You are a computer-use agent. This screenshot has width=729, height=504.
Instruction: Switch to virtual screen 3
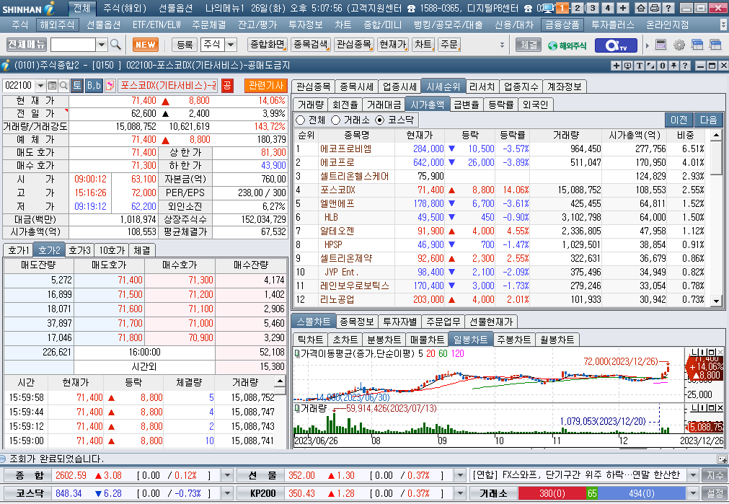point(592,8)
